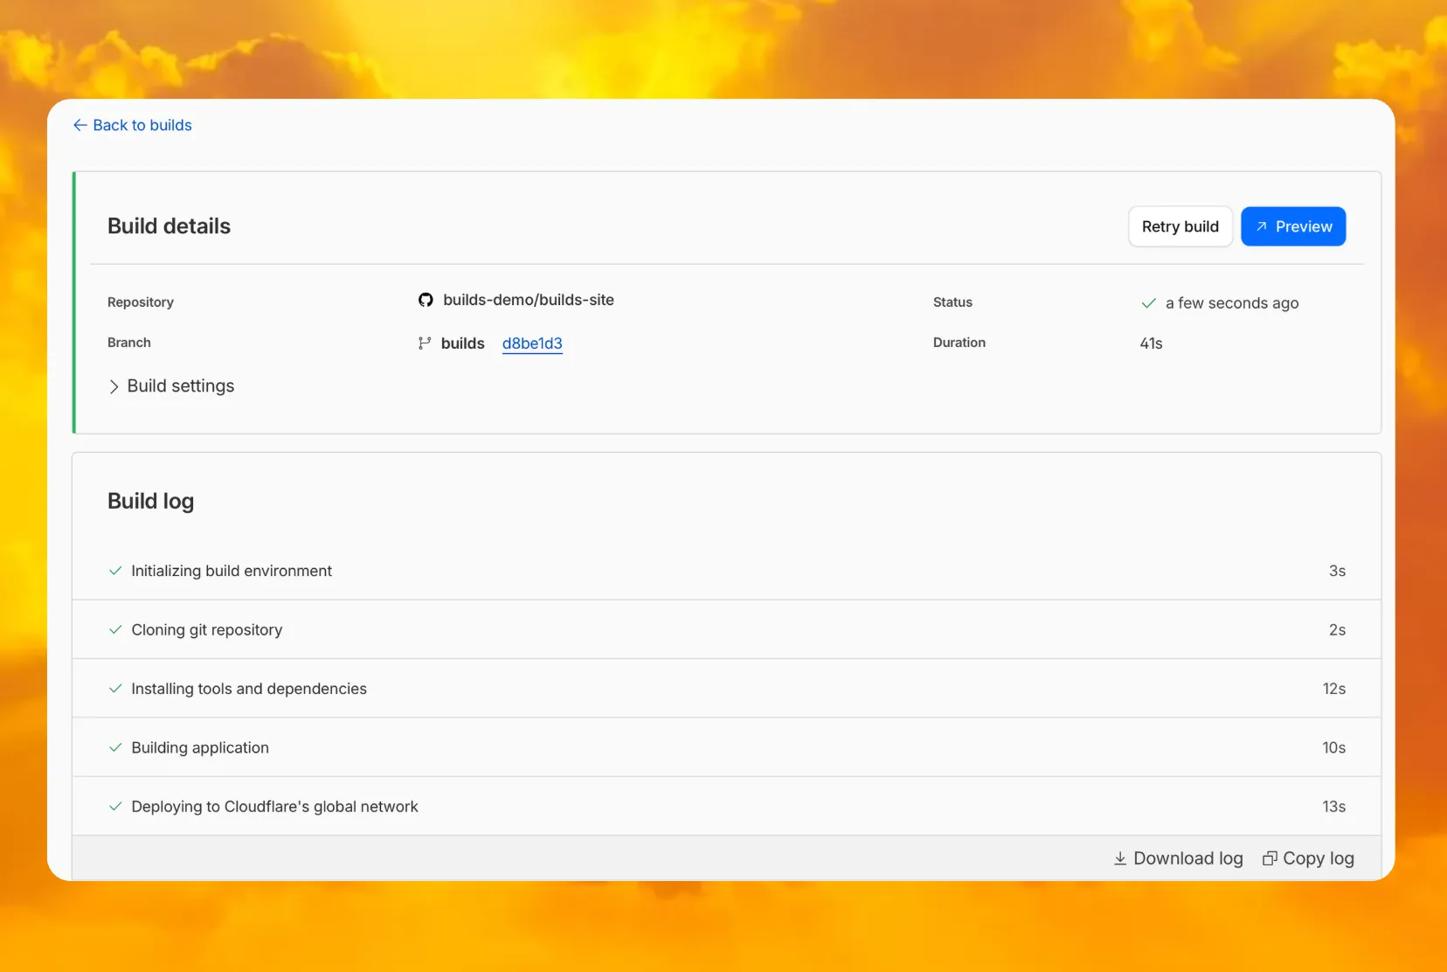The width and height of the screenshot is (1447, 972).
Task: Click the Retry build button
Action: (1180, 226)
